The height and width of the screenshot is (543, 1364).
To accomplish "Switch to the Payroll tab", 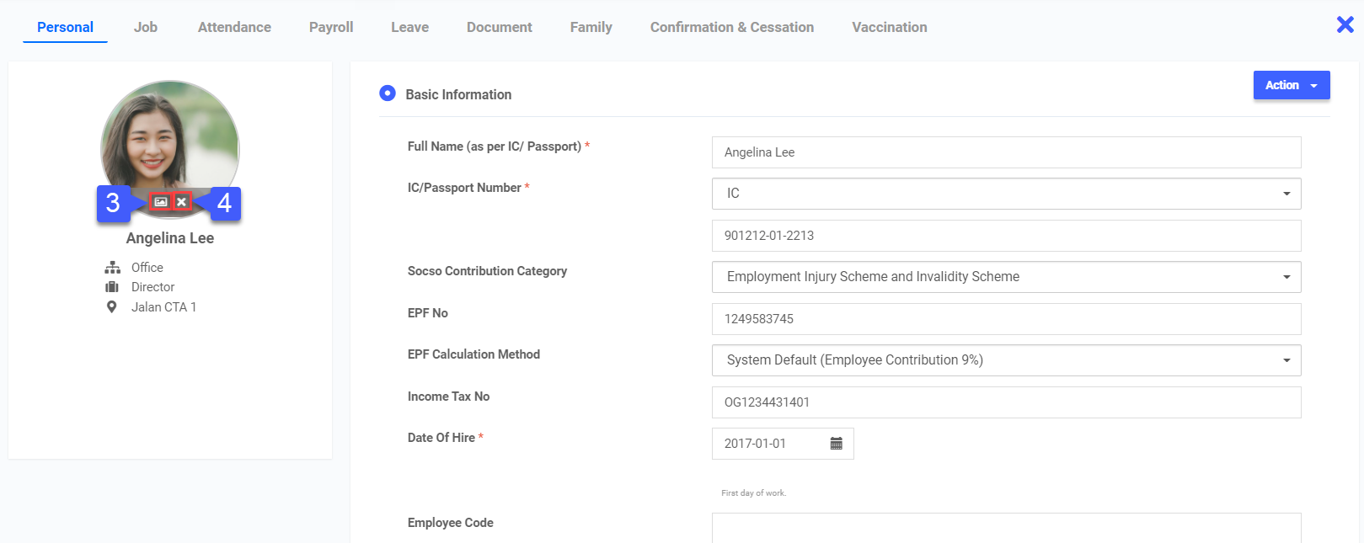I will tap(331, 27).
